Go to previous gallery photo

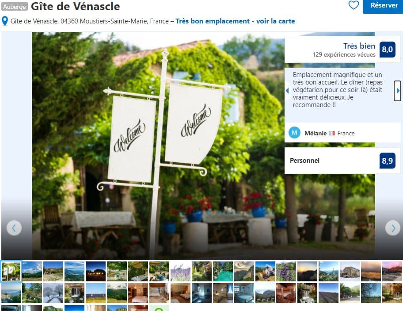pos(14,228)
